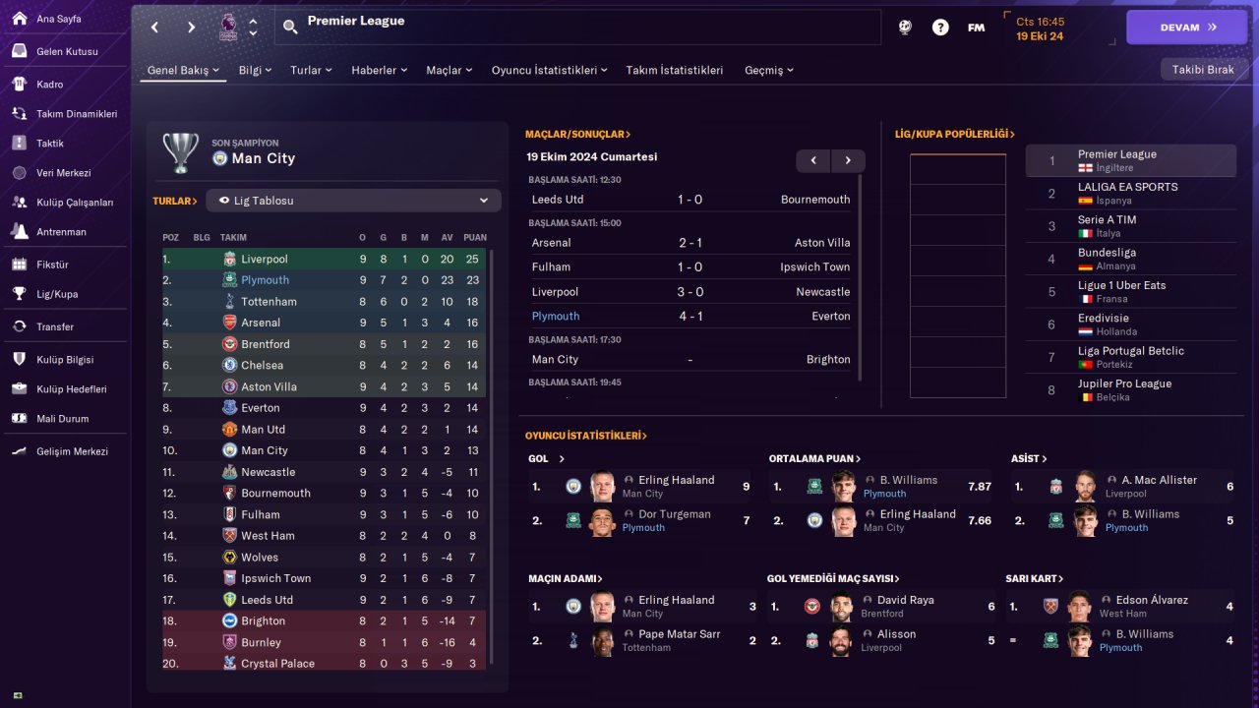The image size is (1259, 708).
Task: Open the Maçlar menu tab
Action: [x=449, y=71]
